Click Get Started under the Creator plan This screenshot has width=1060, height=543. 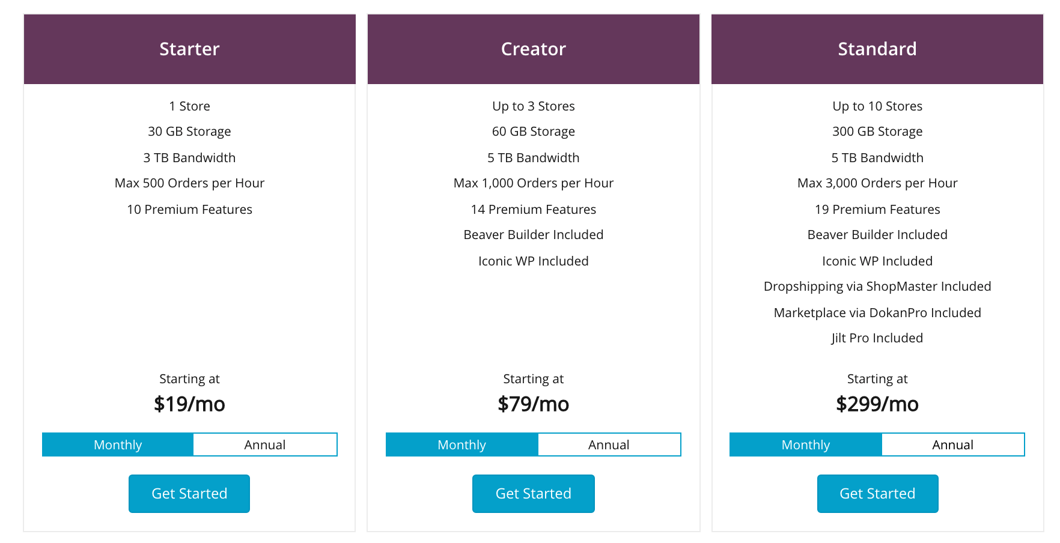(534, 493)
